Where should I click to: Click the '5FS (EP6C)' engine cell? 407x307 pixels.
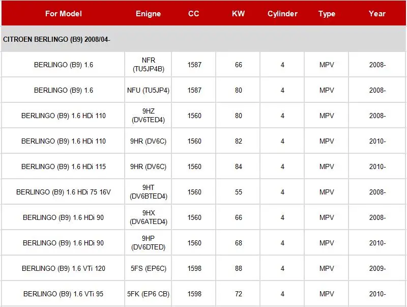(x=148, y=268)
